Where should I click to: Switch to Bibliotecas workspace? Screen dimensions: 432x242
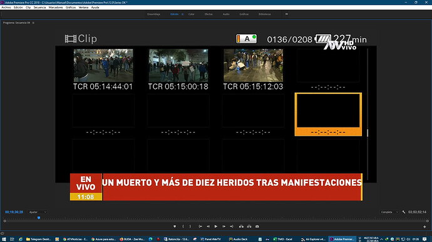[265, 14]
